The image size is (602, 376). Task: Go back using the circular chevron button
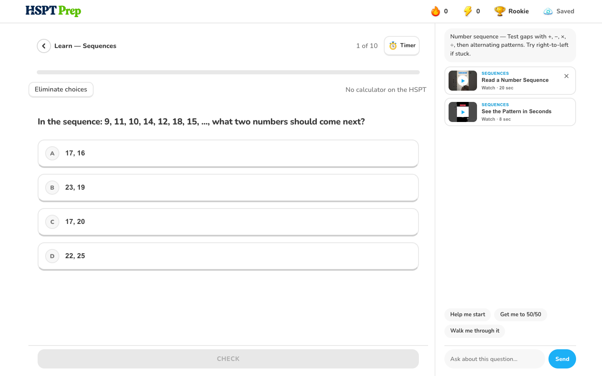click(x=44, y=46)
